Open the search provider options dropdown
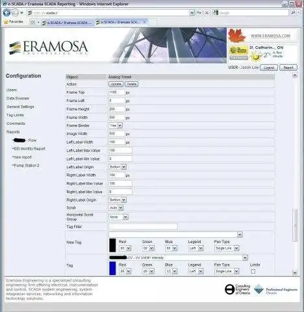The width and height of the screenshot is (304, 312). coord(298,13)
